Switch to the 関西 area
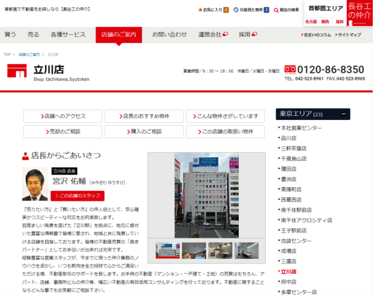 pyautogui.click(x=325, y=22)
